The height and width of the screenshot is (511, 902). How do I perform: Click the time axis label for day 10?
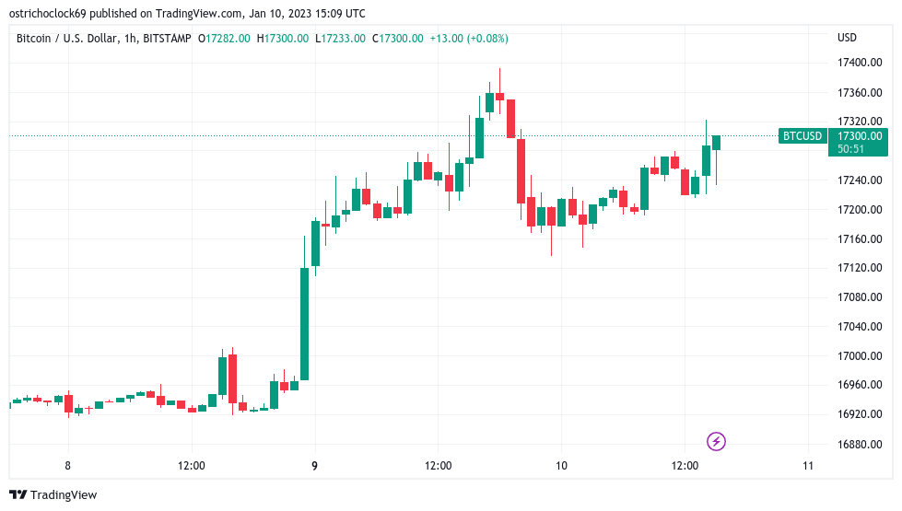pos(561,466)
